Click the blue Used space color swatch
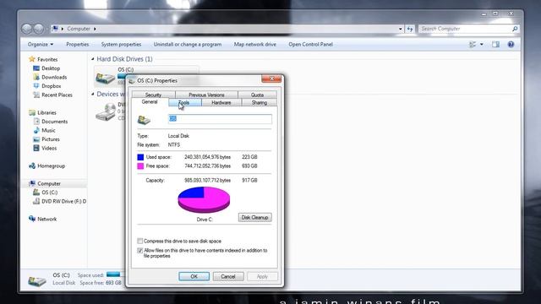Viewport: 541px width, 304px height. tap(140, 157)
